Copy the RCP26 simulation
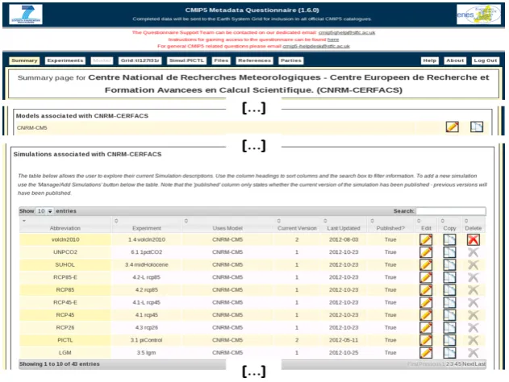509x382 pixels. point(449,327)
